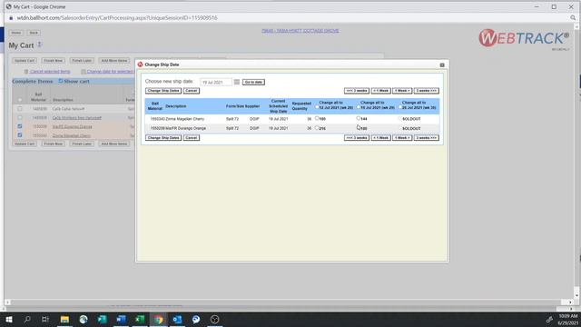
Task: Click customer name link at page top
Action: tap(300, 31)
